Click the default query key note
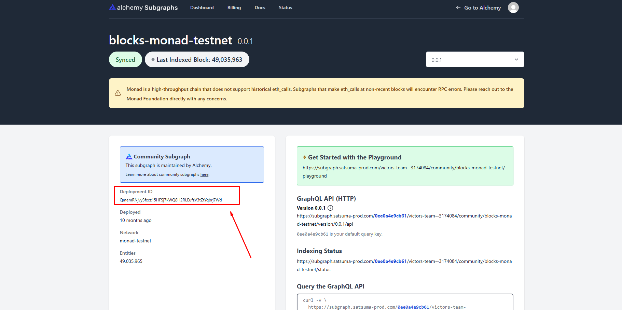The image size is (622, 310). 340,234
